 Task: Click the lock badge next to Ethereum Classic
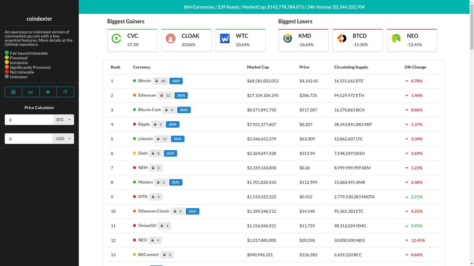click(178, 211)
